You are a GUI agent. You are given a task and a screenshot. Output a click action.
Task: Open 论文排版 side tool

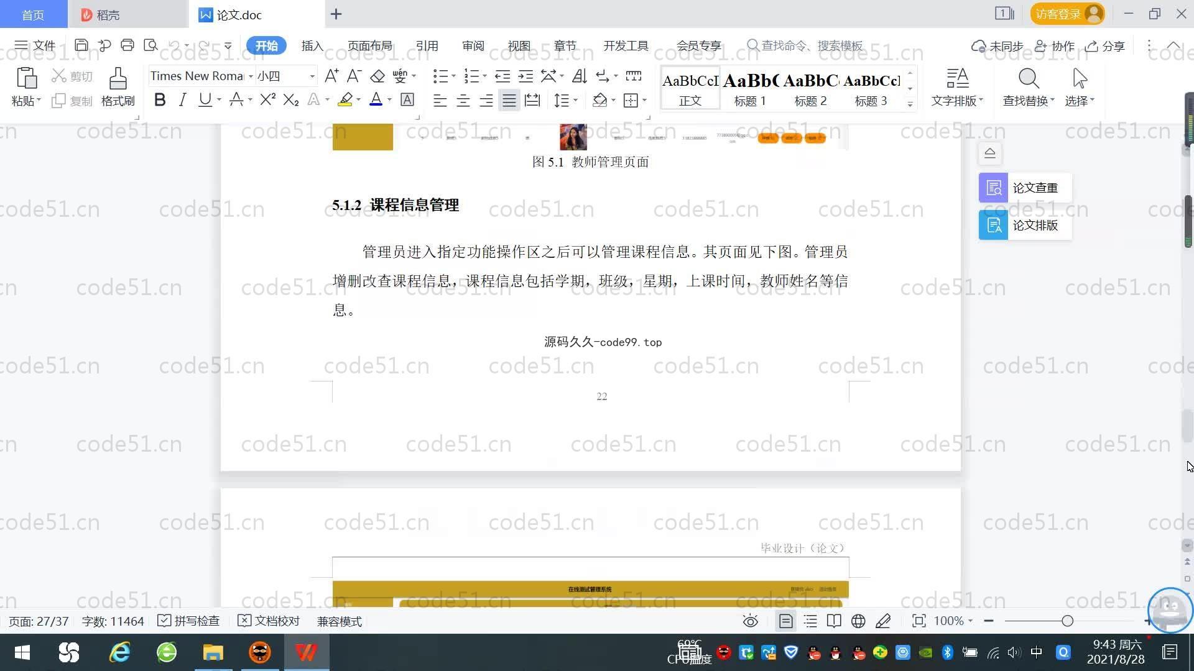1025,225
